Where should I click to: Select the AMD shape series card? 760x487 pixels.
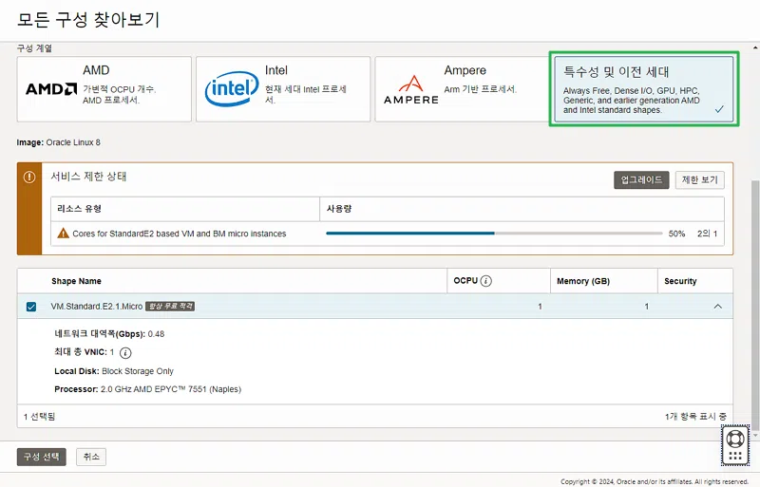104,89
